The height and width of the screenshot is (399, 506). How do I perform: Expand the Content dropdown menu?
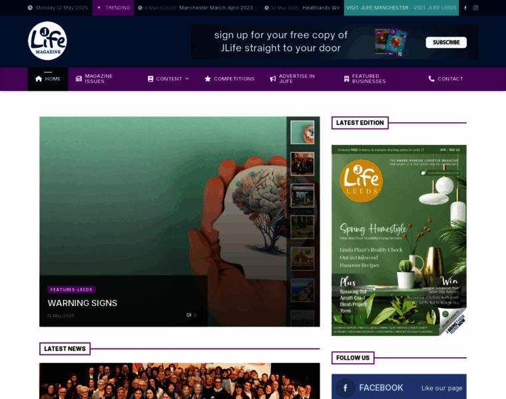[168, 78]
